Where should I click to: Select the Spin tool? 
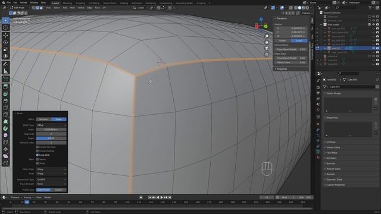(5, 128)
